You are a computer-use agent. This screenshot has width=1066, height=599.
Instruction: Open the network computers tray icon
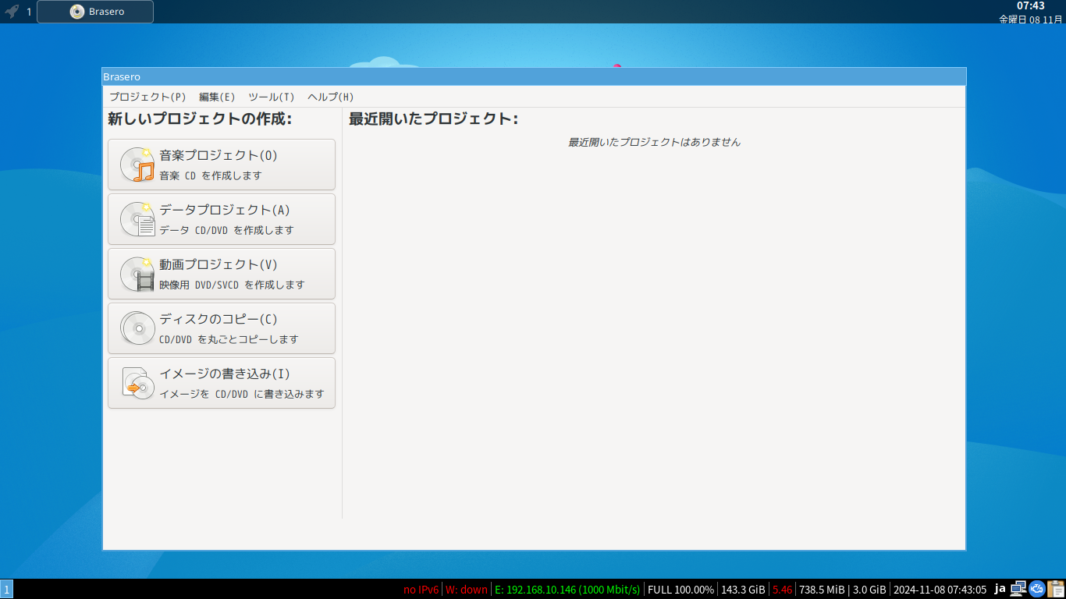[x=1018, y=589]
